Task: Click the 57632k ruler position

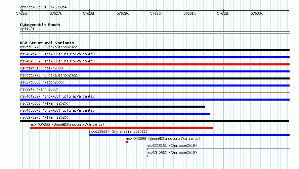Action: (223, 13)
